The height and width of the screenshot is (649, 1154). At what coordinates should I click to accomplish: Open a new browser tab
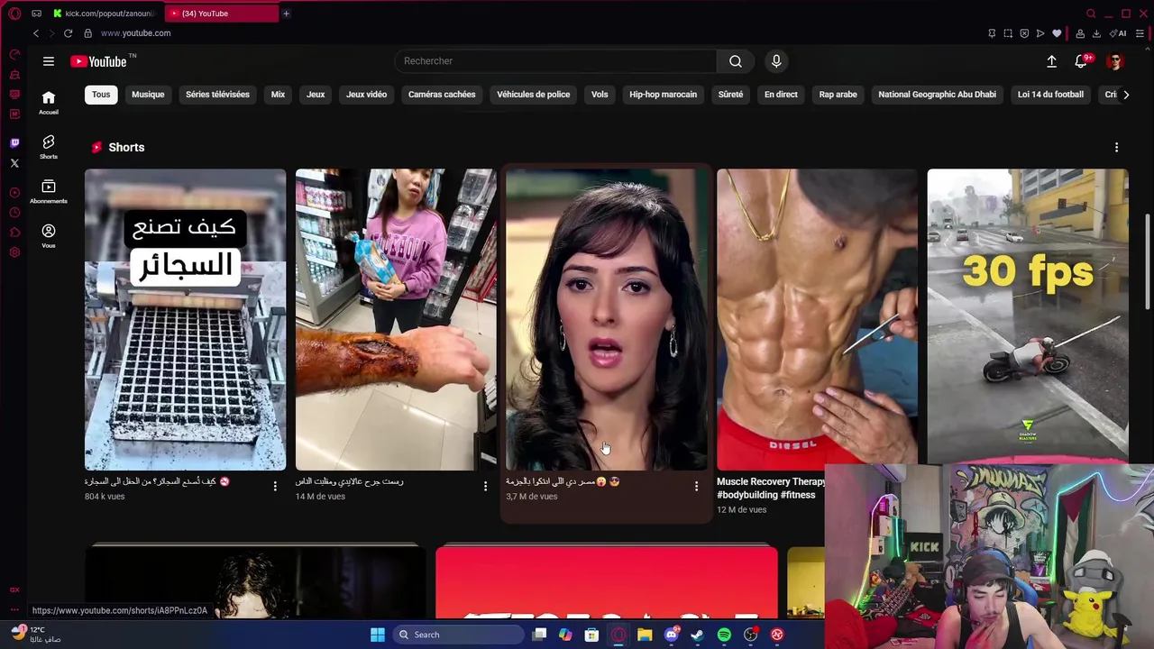coord(286,14)
